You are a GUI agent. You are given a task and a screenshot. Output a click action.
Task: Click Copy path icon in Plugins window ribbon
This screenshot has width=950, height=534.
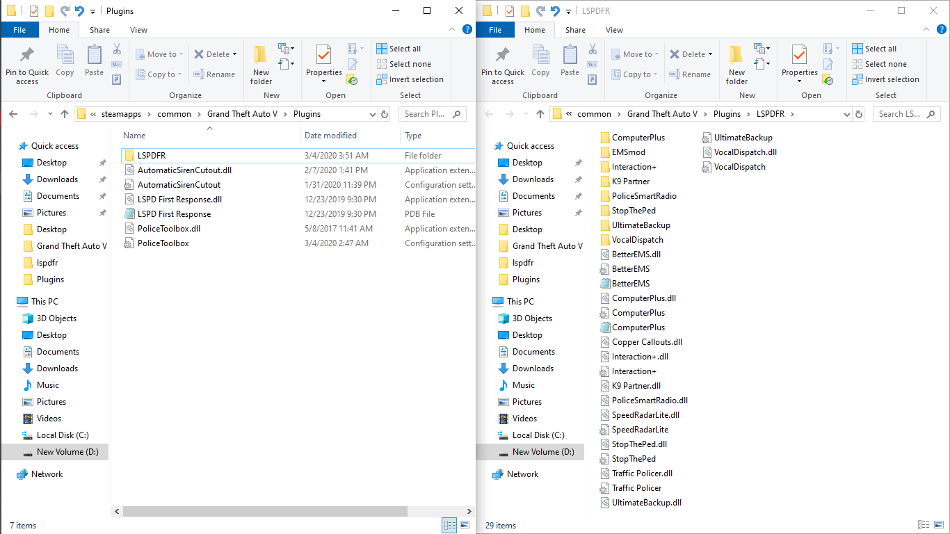pyautogui.click(x=117, y=65)
